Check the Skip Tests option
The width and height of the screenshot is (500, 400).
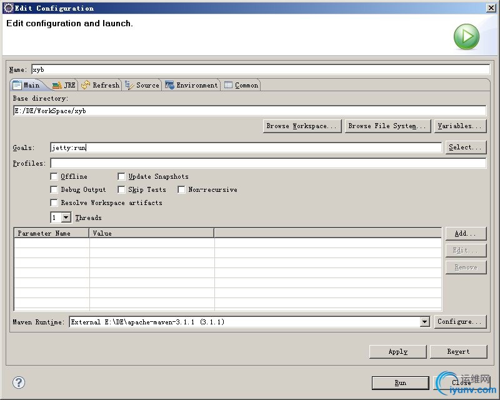click(121, 189)
